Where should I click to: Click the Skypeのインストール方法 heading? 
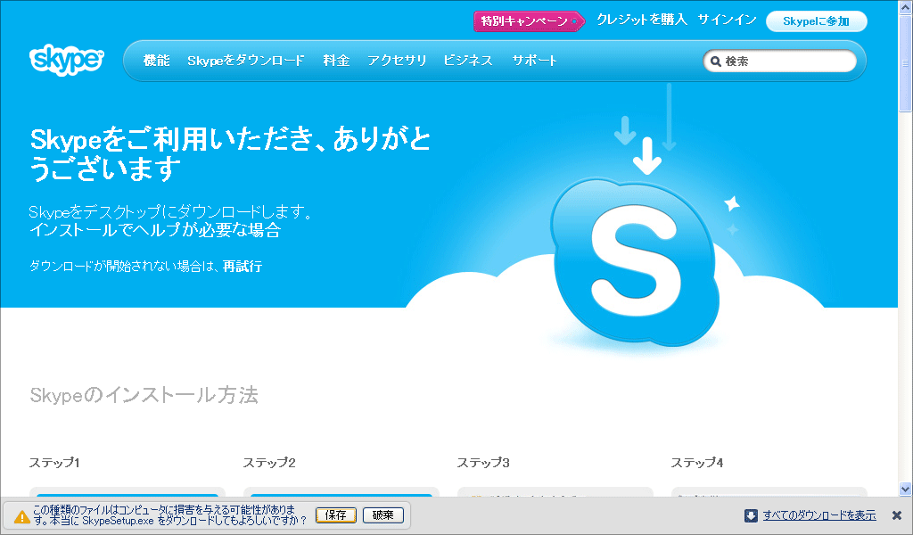click(x=144, y=395)
